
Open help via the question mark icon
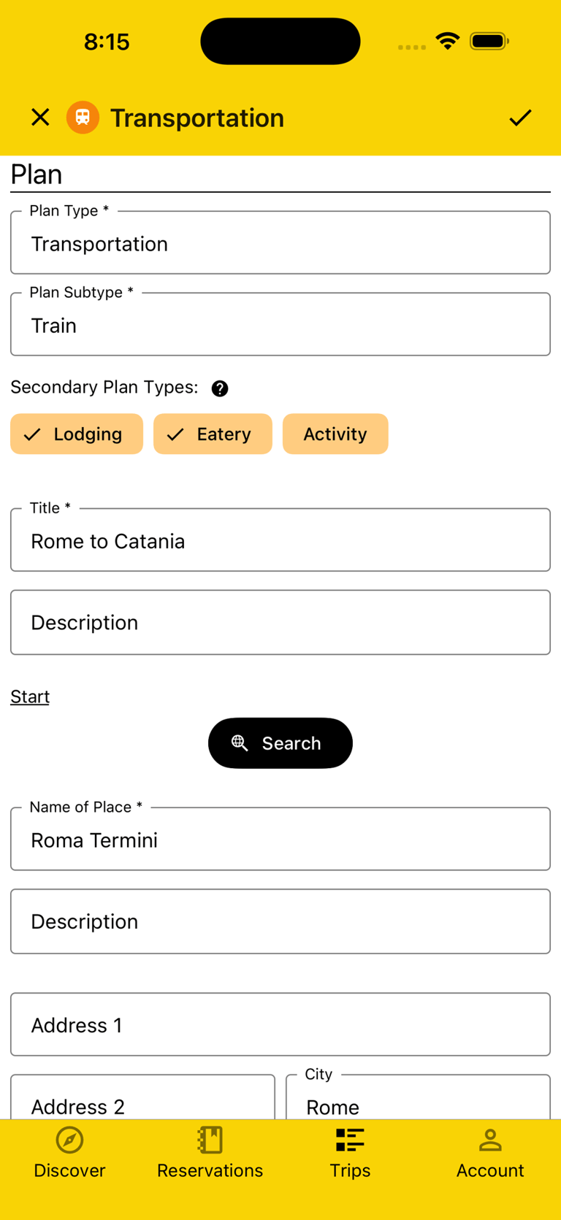(220, 388)
